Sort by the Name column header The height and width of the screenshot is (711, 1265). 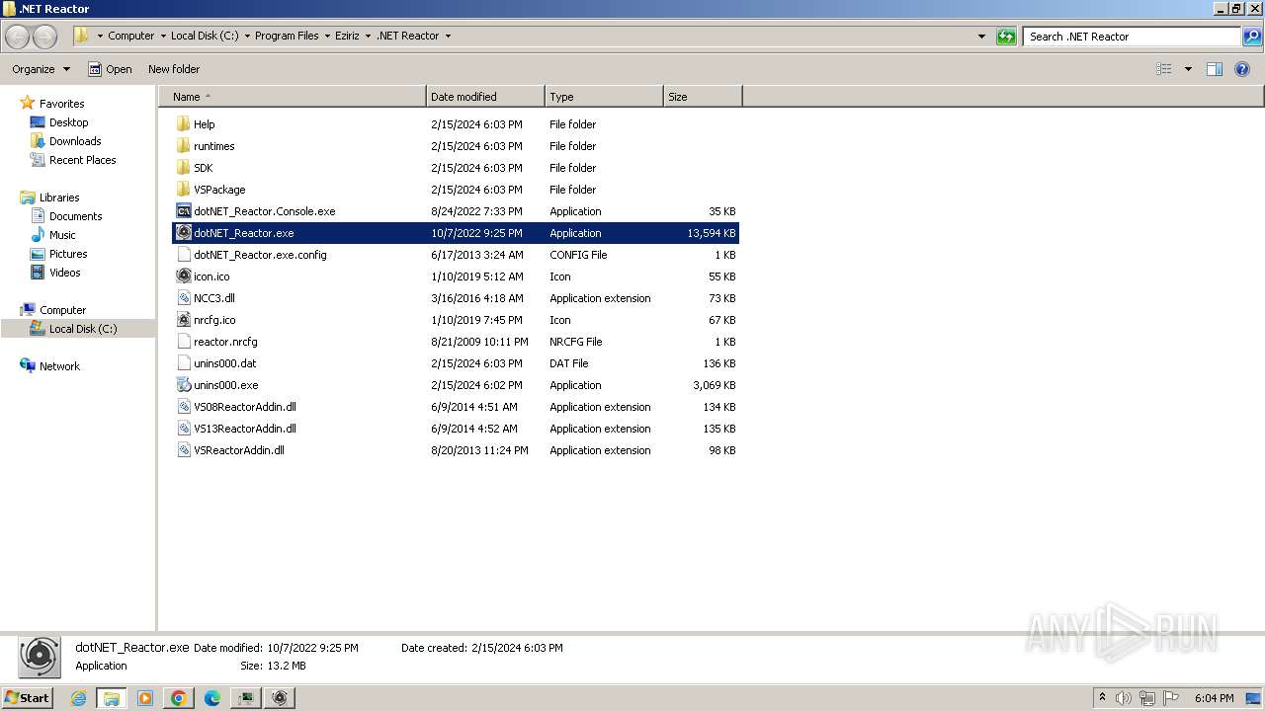[294, 97]
